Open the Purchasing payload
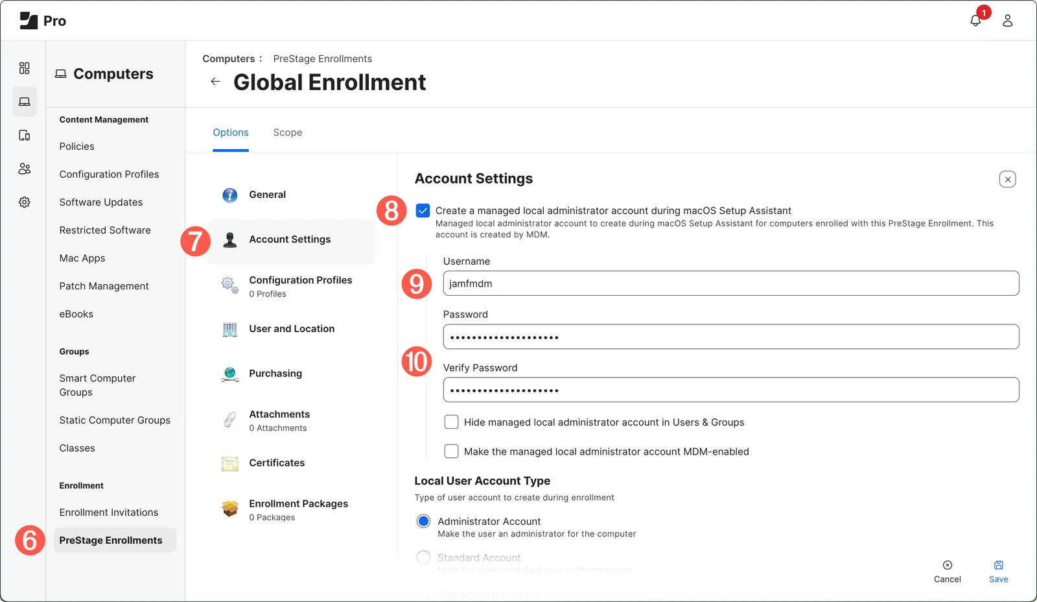Viewport: 1037px width, 602px height. coord(275,373)
